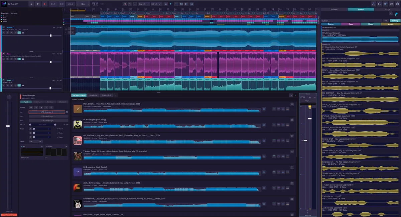Open the four-squares grid view icon
Image resolution: width=401 pixels, height=217 pixels.
385,4
